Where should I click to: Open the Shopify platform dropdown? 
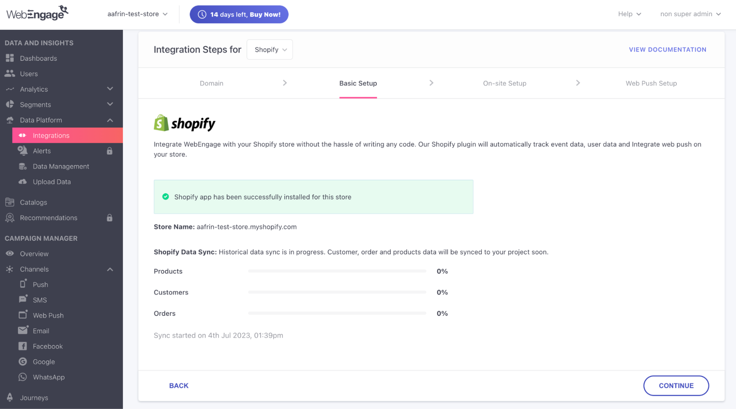tap(270, 49)
